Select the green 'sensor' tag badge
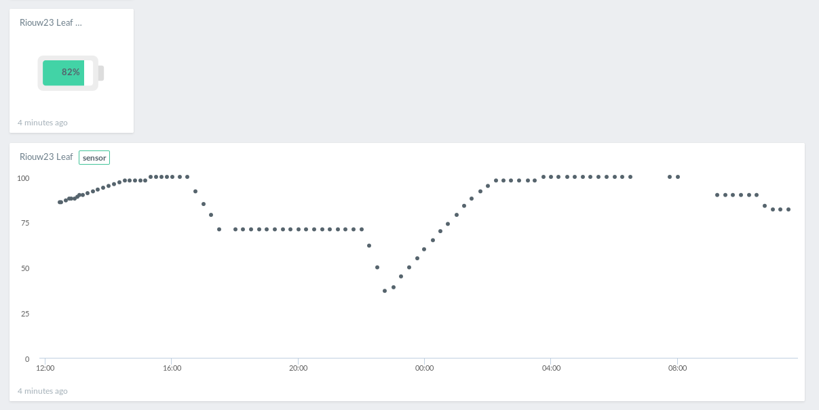The width and height of the screenshot is (819, 410). click(94, 158)
